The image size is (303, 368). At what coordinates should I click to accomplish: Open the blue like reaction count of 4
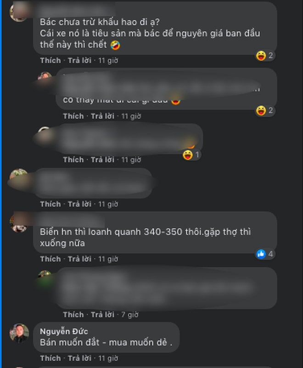[x=265, y=254]
